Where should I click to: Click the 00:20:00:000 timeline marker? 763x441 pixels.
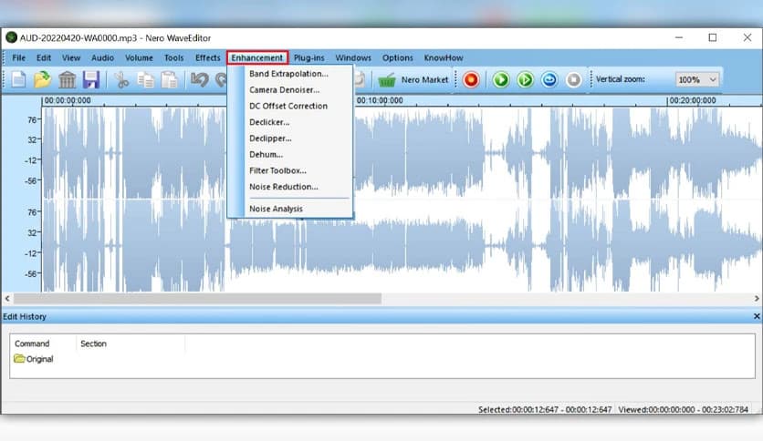(693, 100)
